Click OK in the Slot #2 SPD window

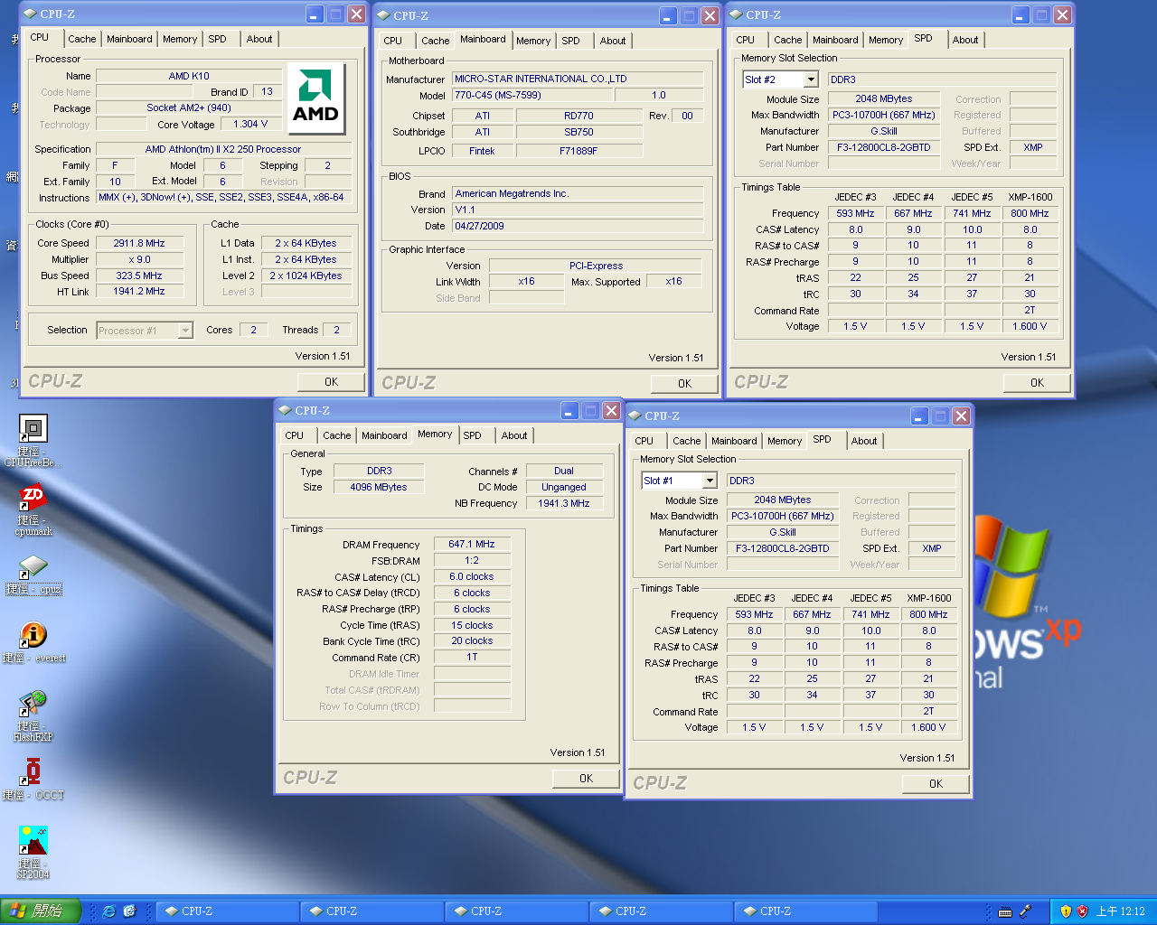(1038, 383)
